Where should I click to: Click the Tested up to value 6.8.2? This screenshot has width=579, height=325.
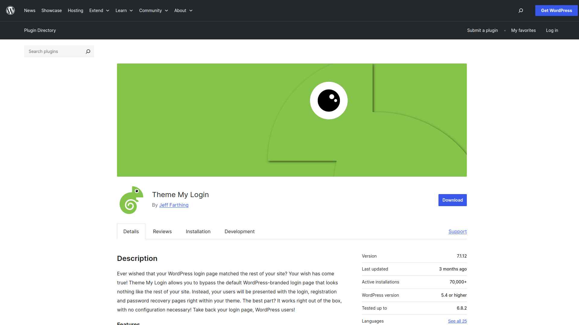[462, 308]
